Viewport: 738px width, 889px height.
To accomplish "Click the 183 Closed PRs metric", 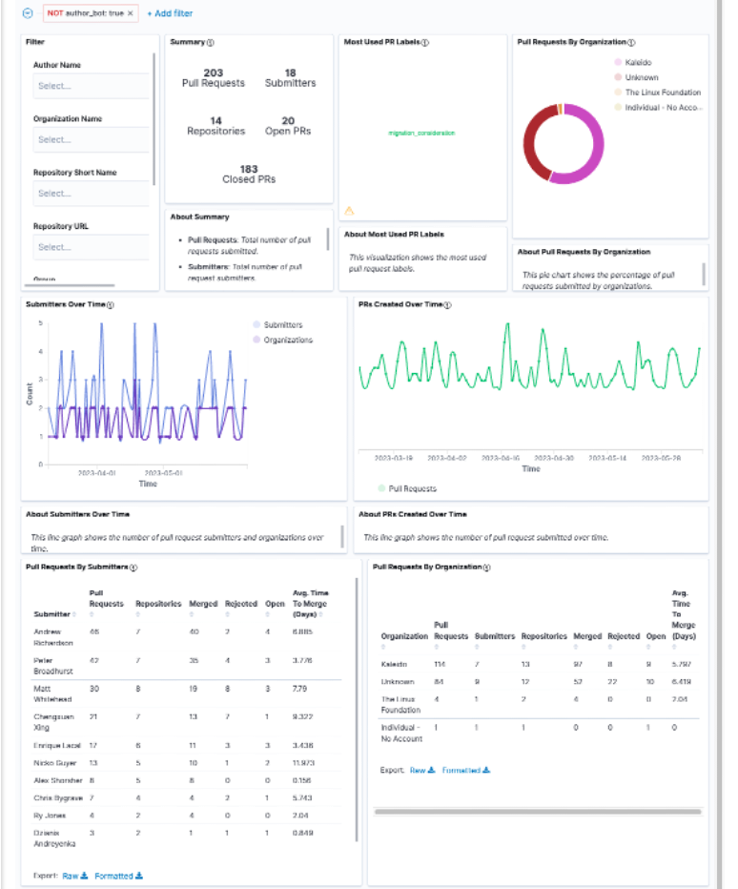I will (x=249, y=174).
